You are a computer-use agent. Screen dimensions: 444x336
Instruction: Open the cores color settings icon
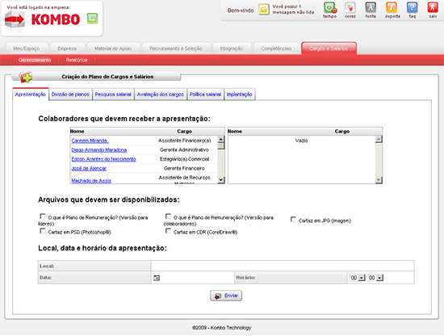click(350, 8)
